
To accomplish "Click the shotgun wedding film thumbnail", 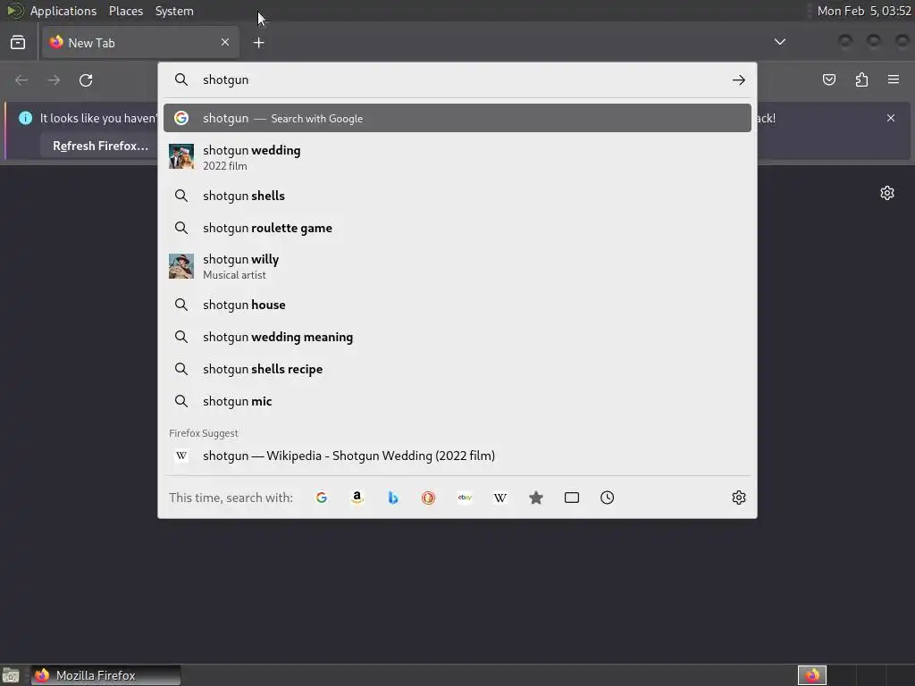I will tap(181, 156).
